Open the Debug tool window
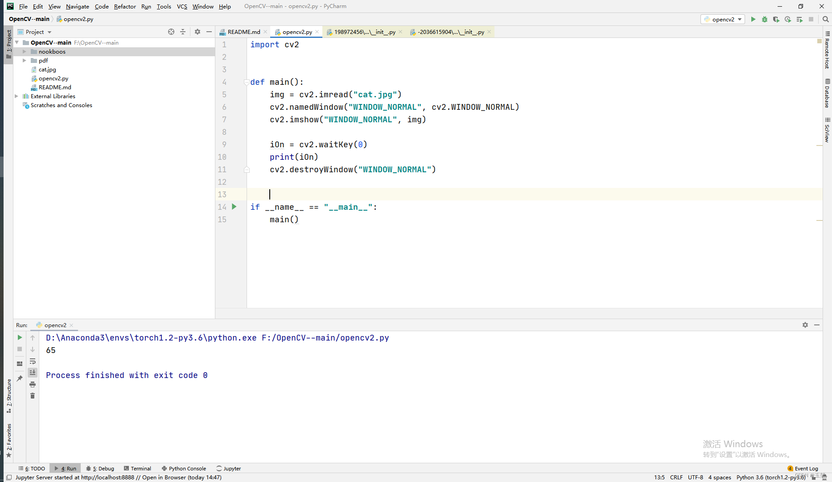This screenshot has width=832, height=482. coord(100,468)
